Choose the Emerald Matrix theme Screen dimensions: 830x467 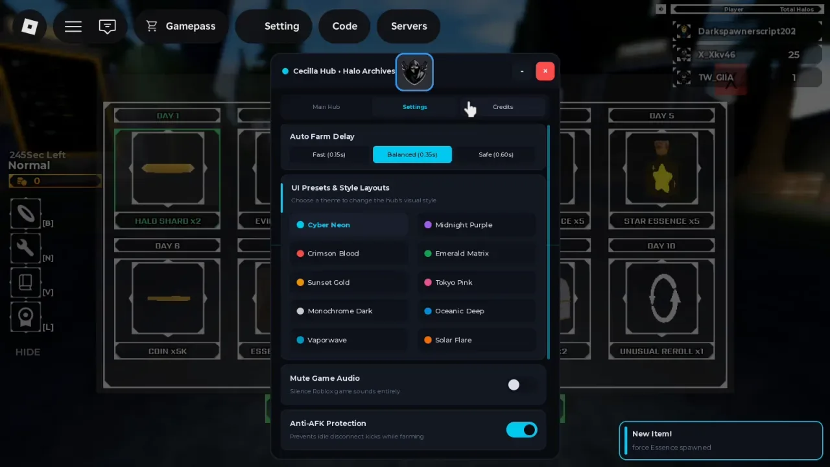tap(477, 254)
